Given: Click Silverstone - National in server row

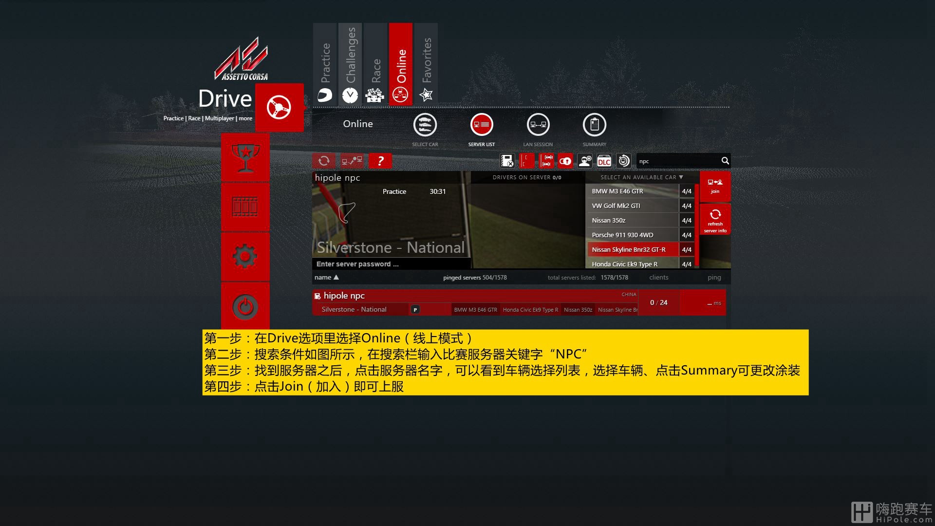Looking at the screenshot, I should point(354,310).
